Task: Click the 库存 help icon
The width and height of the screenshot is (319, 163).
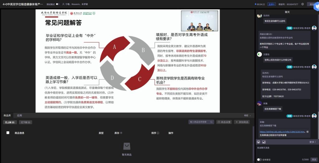Action: (121, 133)
